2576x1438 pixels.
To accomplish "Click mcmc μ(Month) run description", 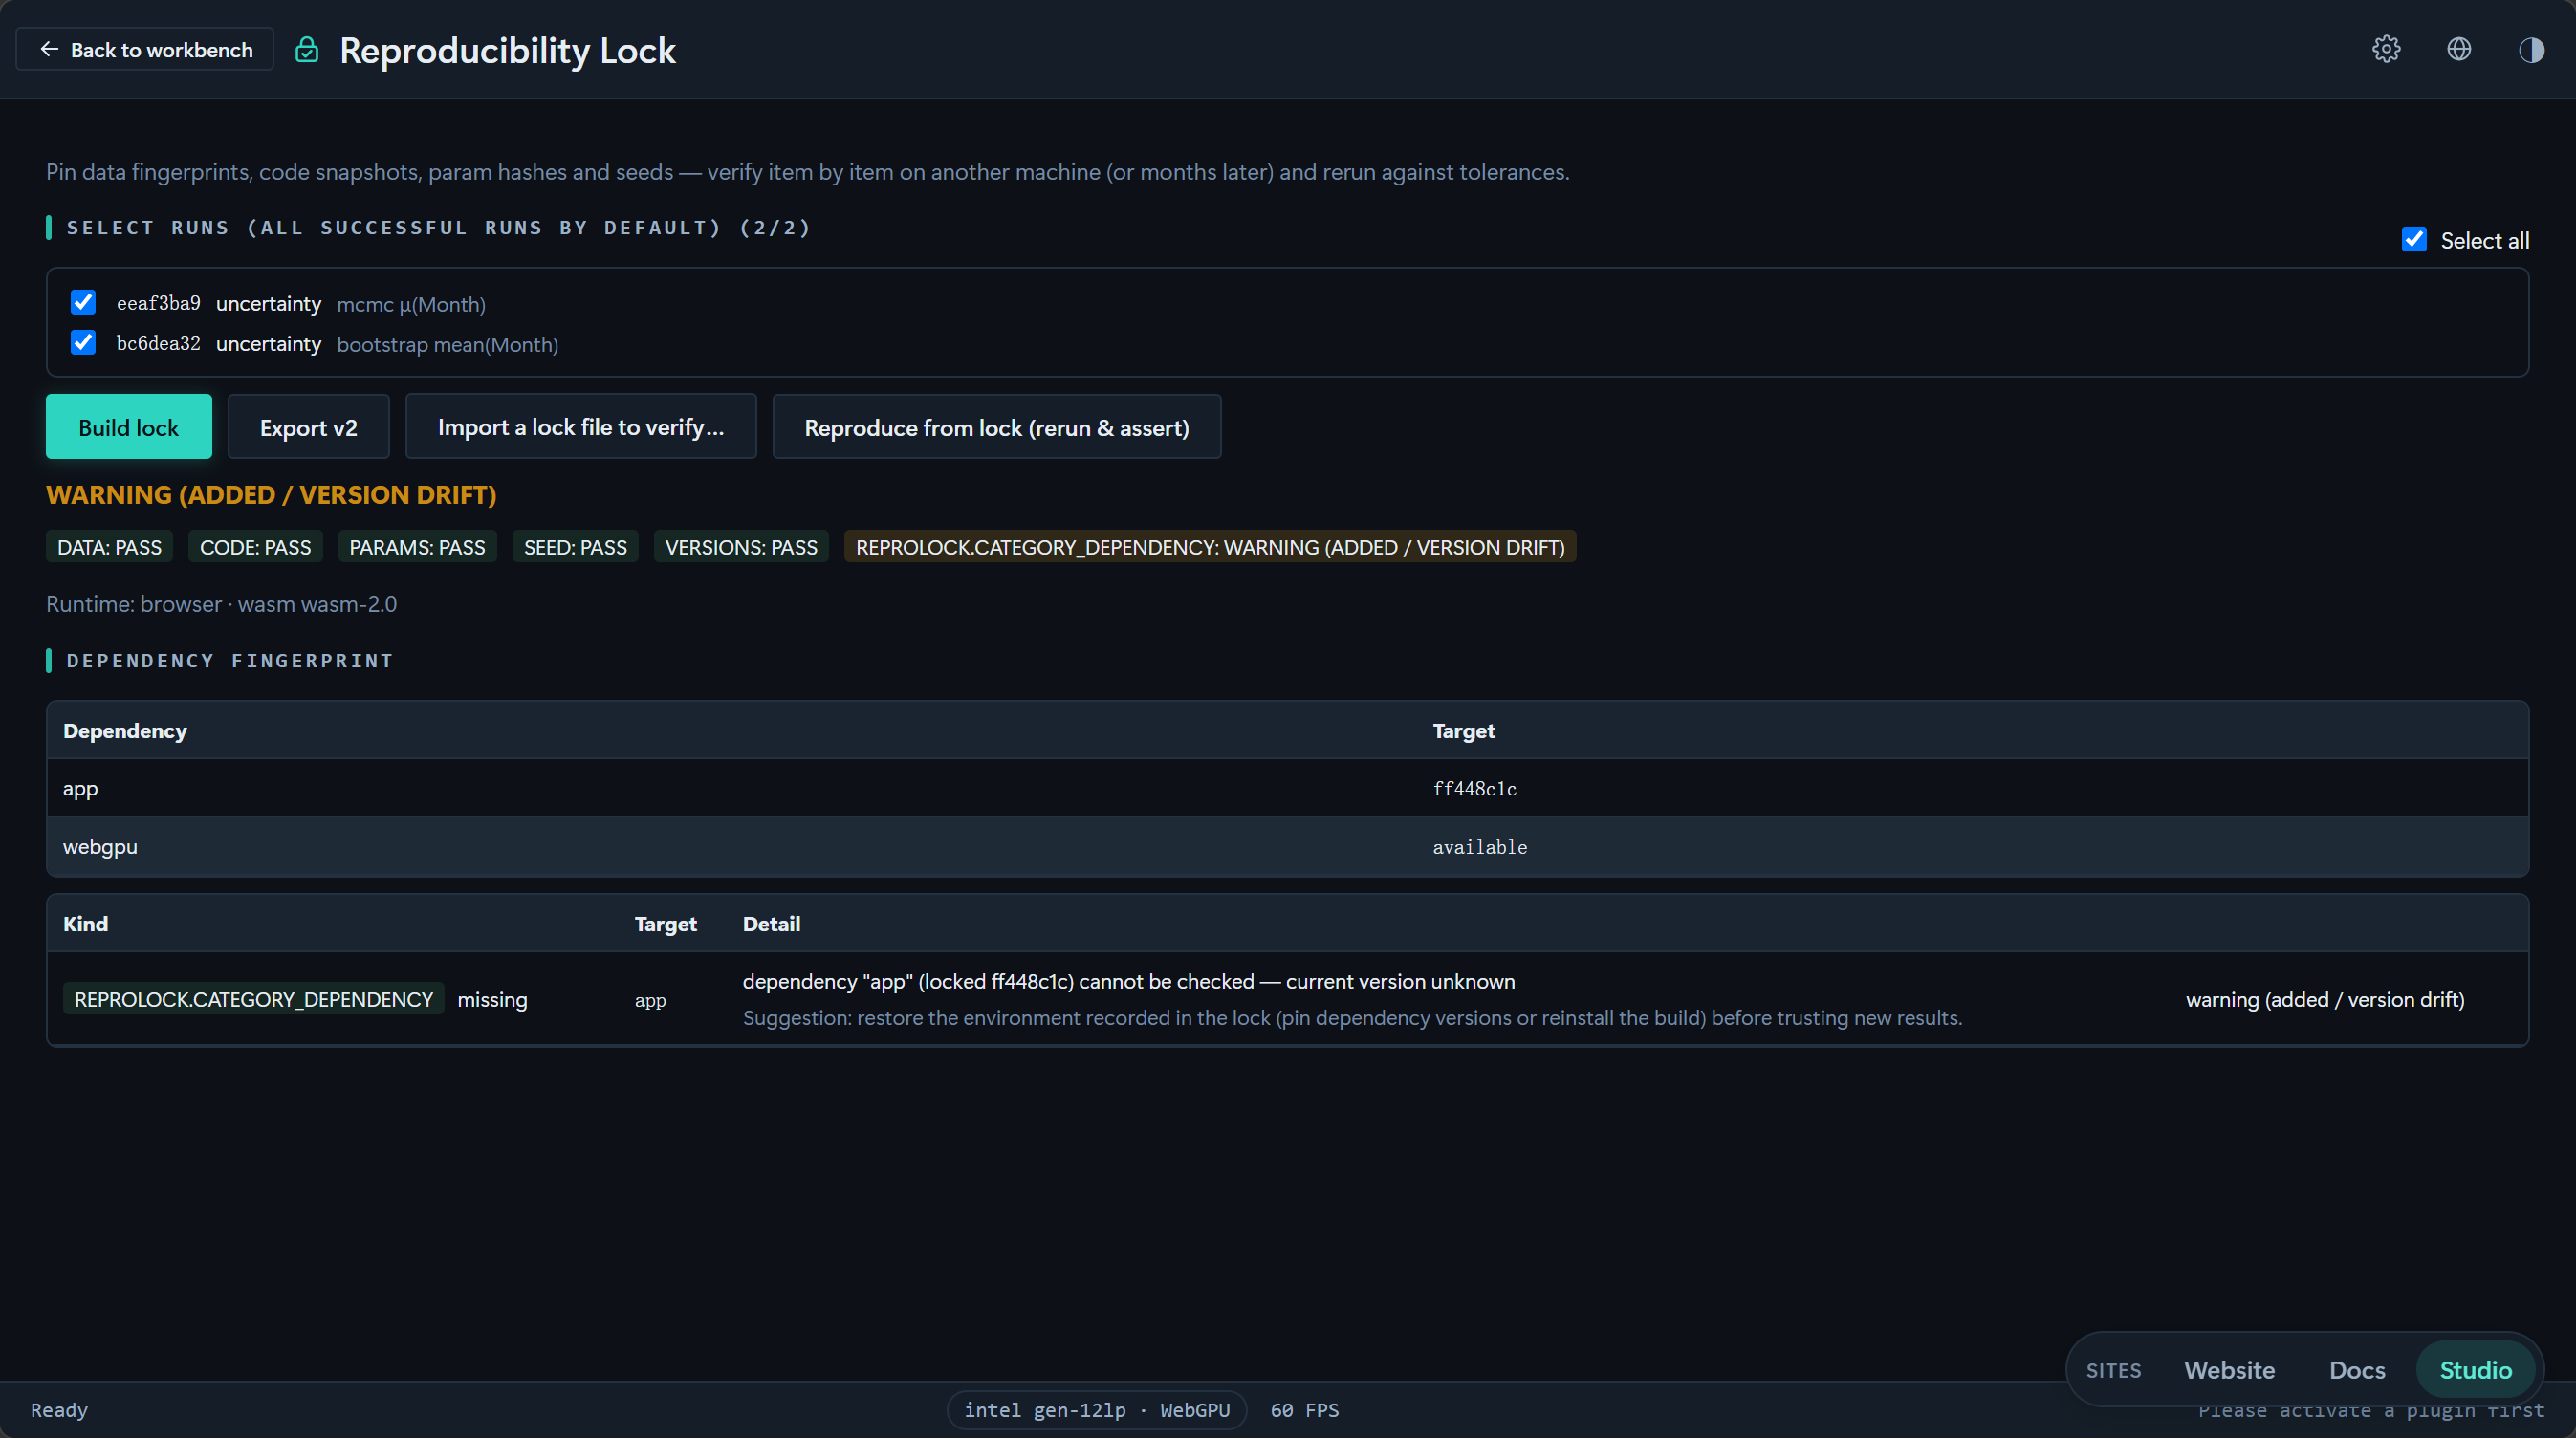I will pos(411,304).
